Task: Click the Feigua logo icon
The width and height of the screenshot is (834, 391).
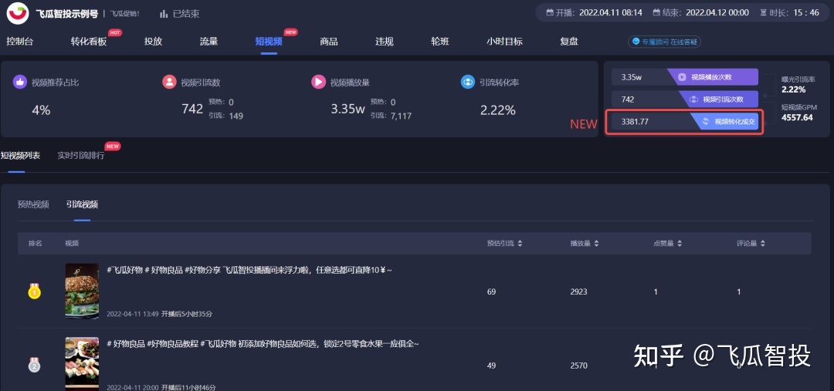Action: 18,13
